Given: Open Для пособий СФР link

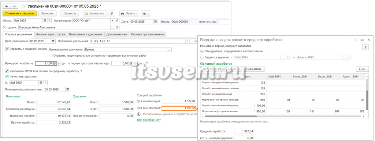Looking at the screenshot, I should (149, 120).
